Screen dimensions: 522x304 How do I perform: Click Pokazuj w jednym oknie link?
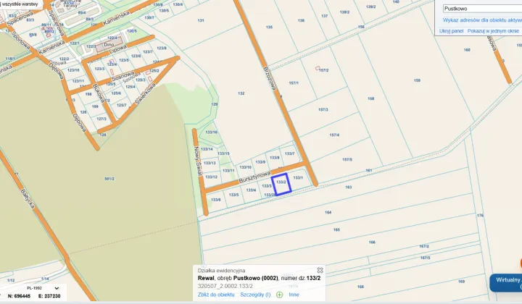(493, 30)
